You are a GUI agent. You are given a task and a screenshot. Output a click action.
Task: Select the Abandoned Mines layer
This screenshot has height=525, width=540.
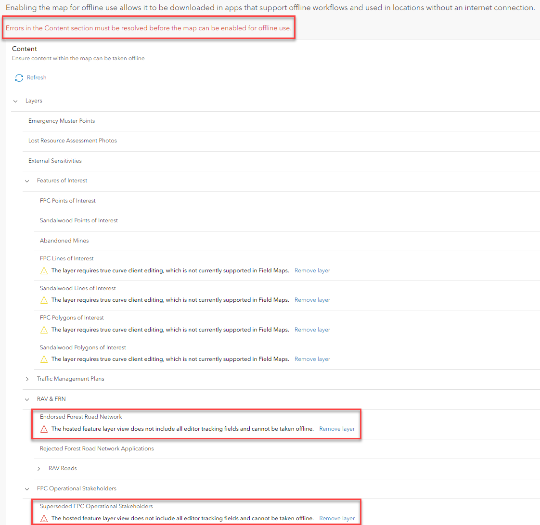pos(64,240)
